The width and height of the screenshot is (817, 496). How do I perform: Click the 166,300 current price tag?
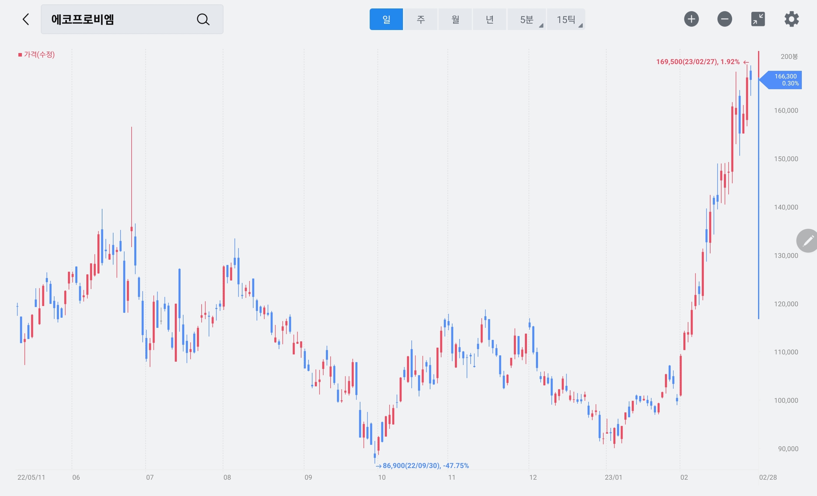(x=784, y=80)
